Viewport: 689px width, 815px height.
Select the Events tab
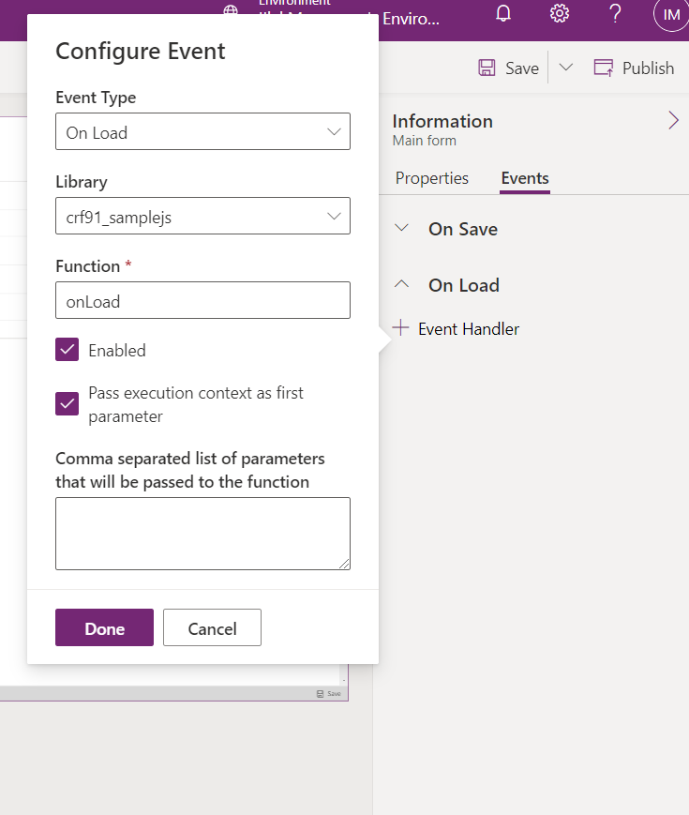524,178
